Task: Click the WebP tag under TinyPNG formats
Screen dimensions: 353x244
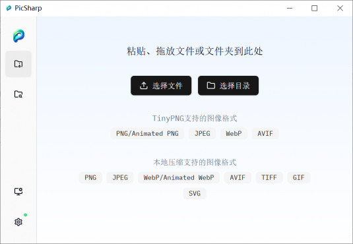Action: click(x=234, y=133)
